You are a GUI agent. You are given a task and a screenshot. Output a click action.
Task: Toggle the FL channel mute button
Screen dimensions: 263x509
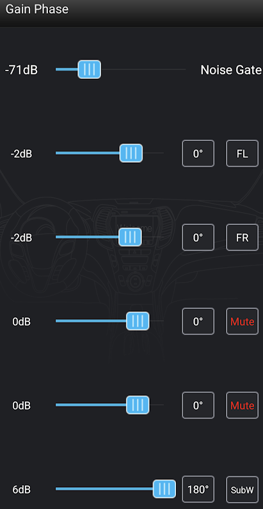click(x=243, y=154)
